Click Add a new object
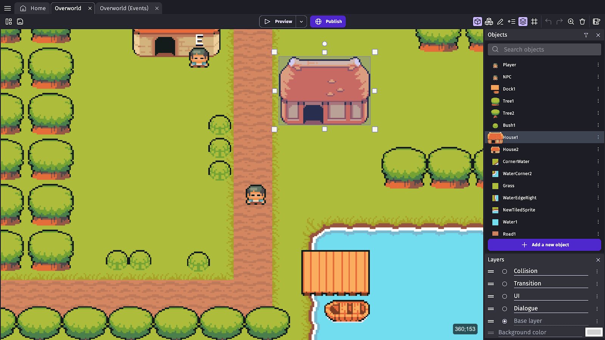The image size is (605, 340). tap(544, 245)
